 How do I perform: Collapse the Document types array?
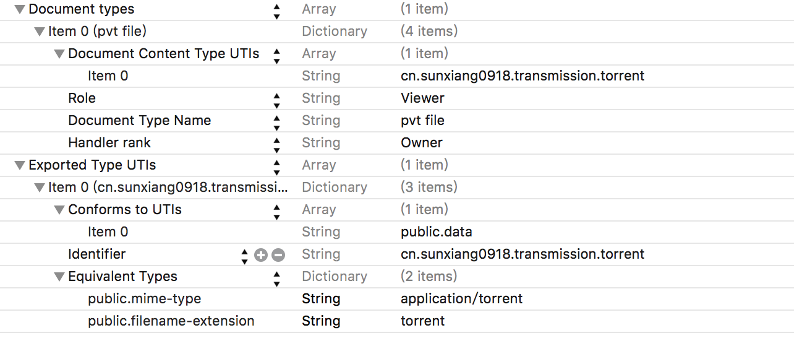click(20, 10)
